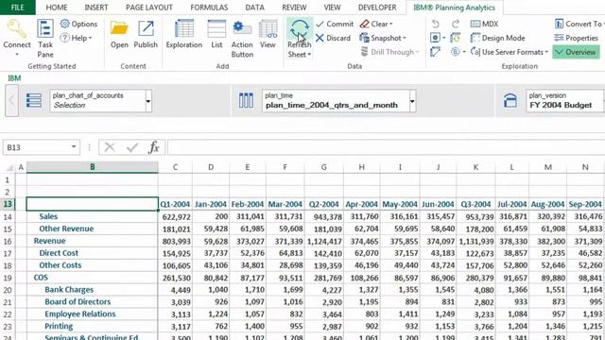Switch to the FILE tab
This screenshot has height=340, width=605.
click(17, 8)
